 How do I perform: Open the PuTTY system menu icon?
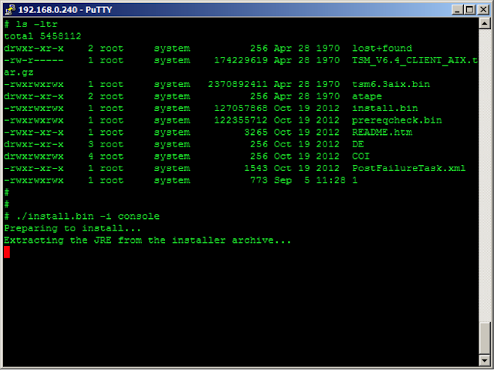pos(10,9)
